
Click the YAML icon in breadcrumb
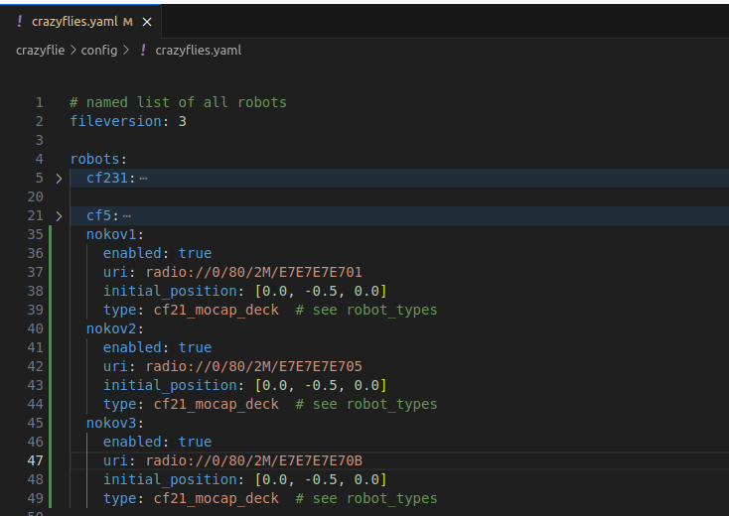pyautogui.click(x=143, y=51)
